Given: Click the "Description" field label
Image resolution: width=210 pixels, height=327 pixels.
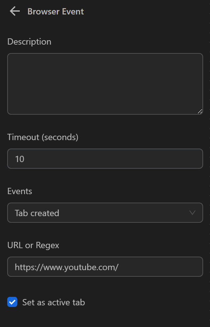Looking at the screenshot, I should click(x=29, y=42).
